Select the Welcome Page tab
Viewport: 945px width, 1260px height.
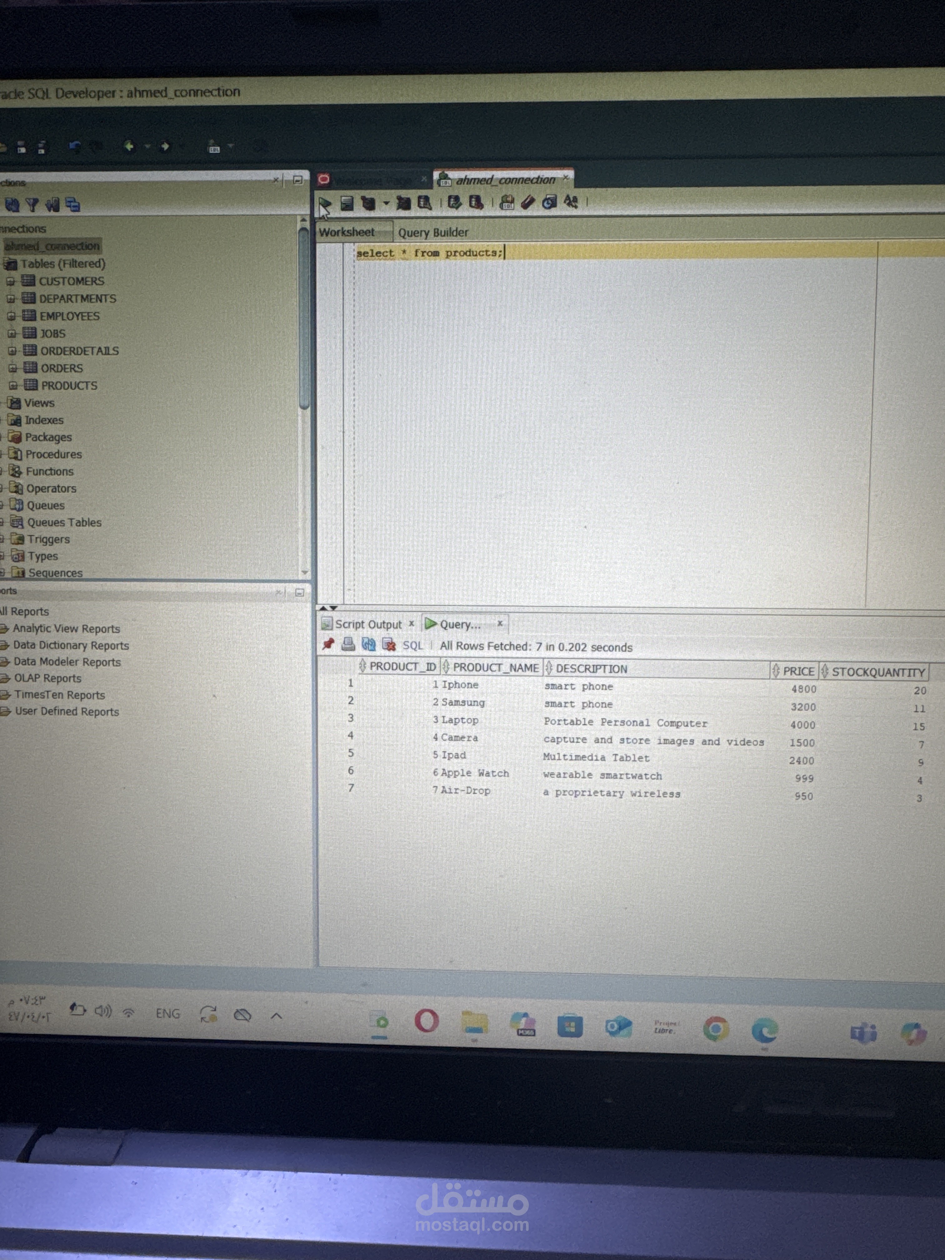[372, 181]
